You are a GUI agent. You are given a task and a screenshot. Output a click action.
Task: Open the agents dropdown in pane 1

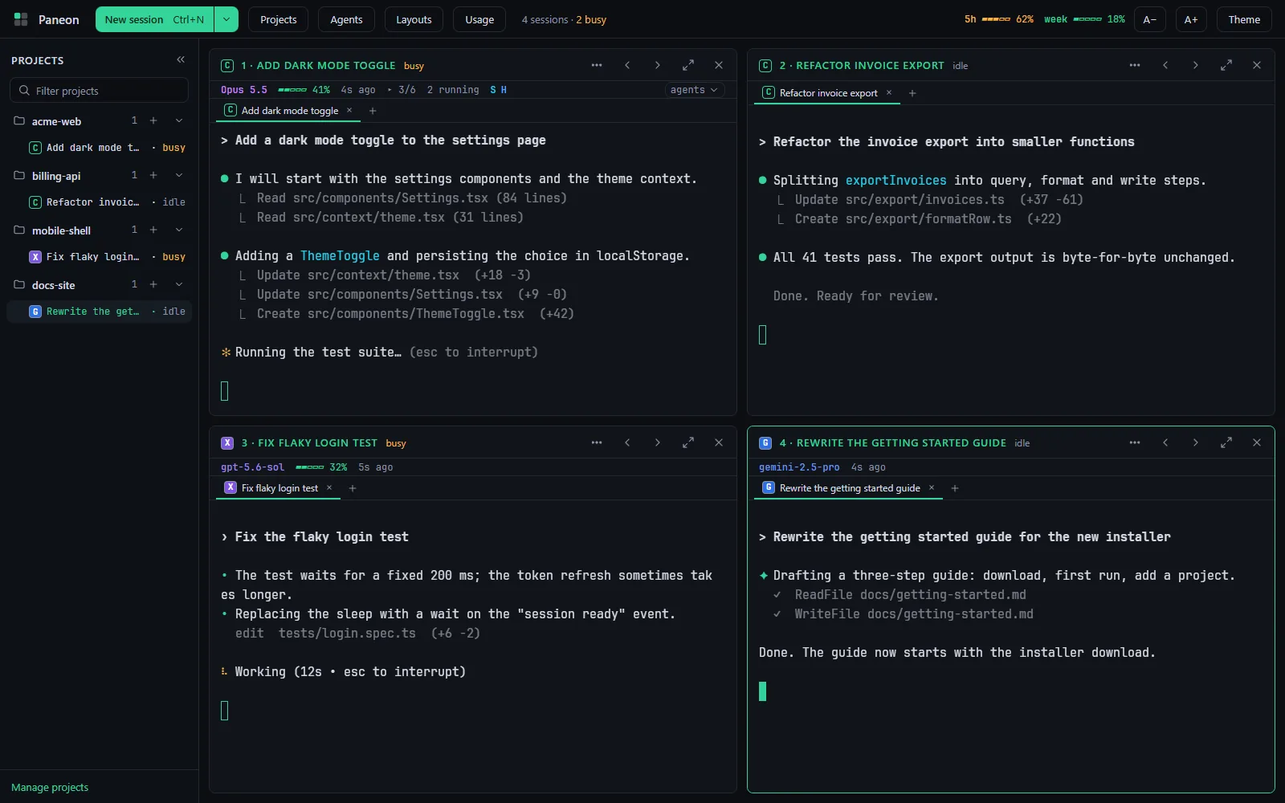pyautogui.click(x=695, y=90)
